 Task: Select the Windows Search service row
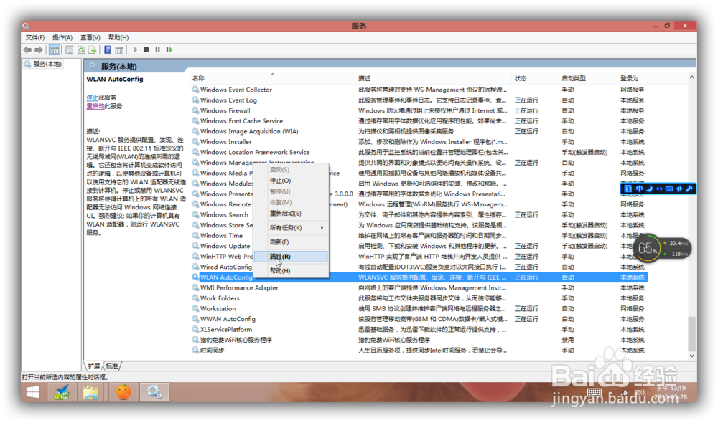coord(419,215)
